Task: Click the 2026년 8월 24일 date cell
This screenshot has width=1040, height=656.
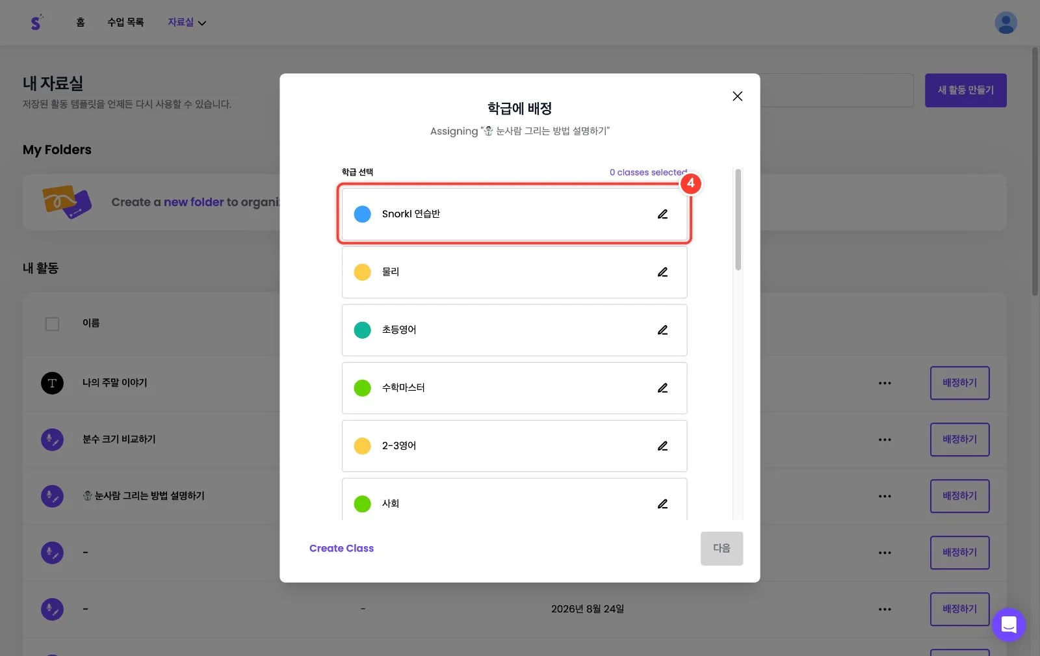Action: (x=588, y=609)
